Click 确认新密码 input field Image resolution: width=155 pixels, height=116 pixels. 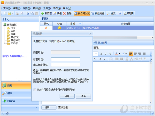66,65
